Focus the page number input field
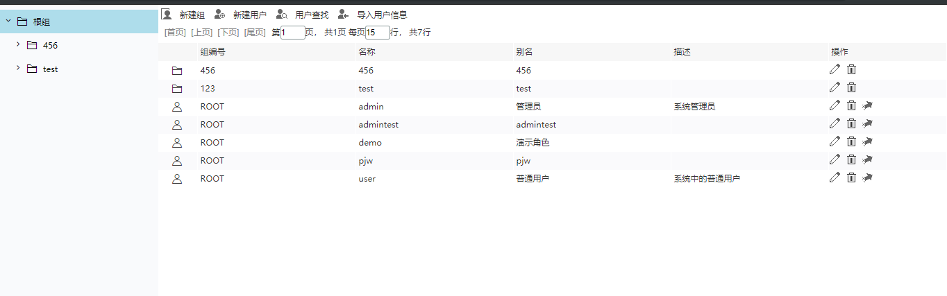The width and height of the screenshot is (947, 296). pyautogui.click(x=293, y=33)
